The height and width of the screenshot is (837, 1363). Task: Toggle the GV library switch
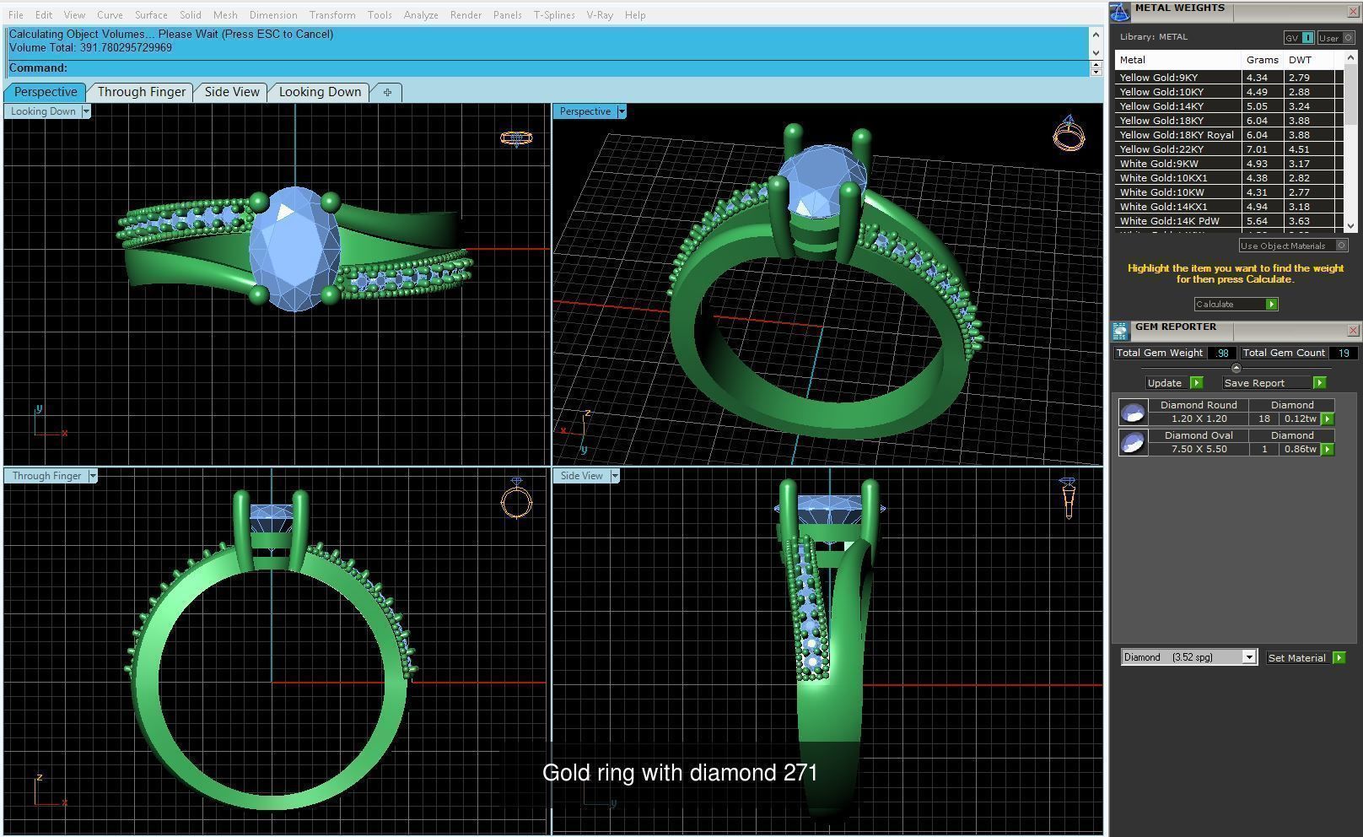point(1299,37)
